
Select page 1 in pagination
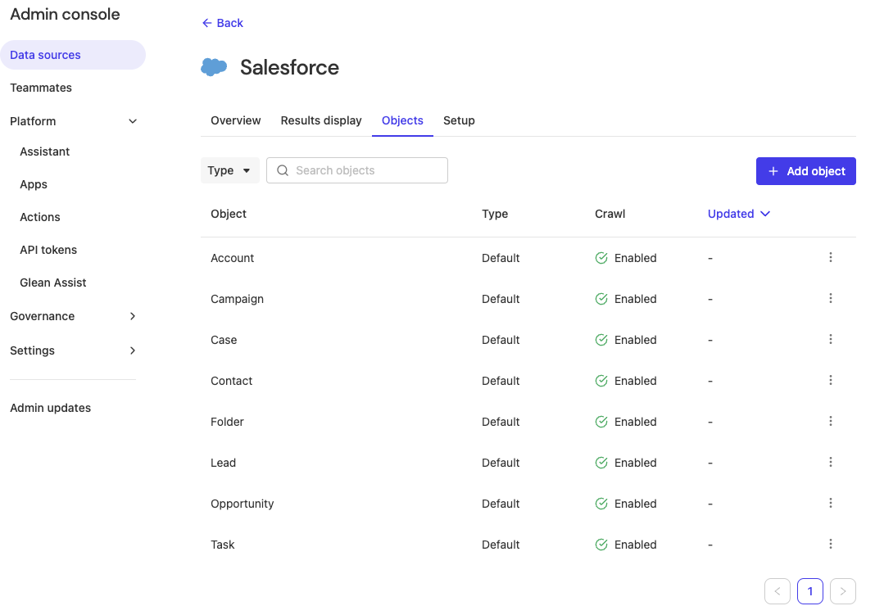[x=809, y=590]
